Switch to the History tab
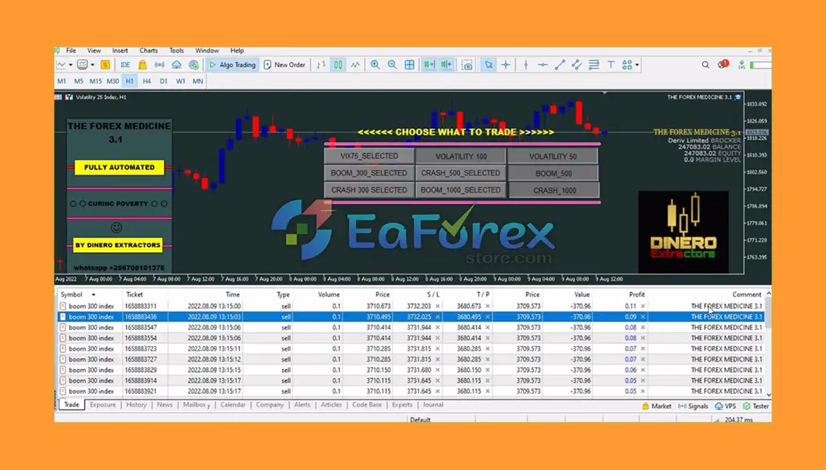This screenshot has width=826, height=470. (x=136, y=405)
